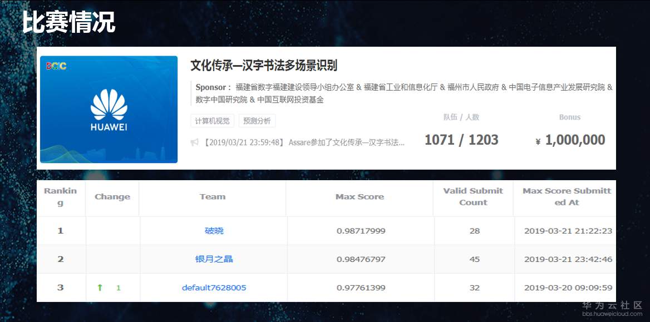Click the green up-arrow rank change icon
Viewport: 650px width, 322px height.
(100, 288)
